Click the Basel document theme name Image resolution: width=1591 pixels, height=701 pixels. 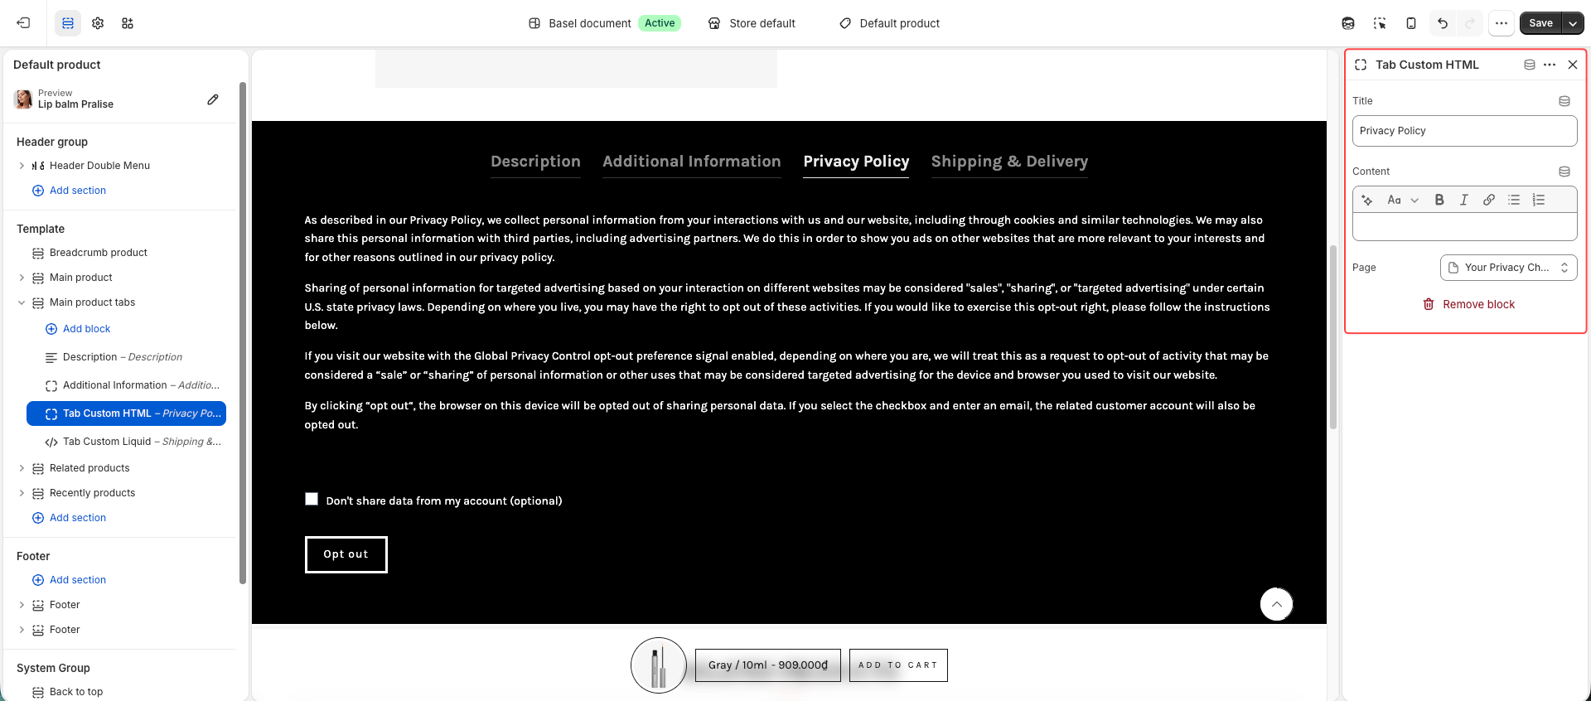pyautogui.click(x=589, y=23)
